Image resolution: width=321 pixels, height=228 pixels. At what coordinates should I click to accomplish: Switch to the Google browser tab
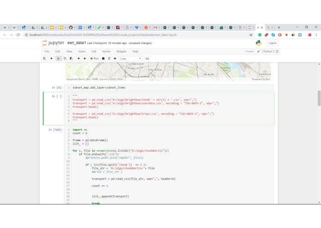[268, 27]
